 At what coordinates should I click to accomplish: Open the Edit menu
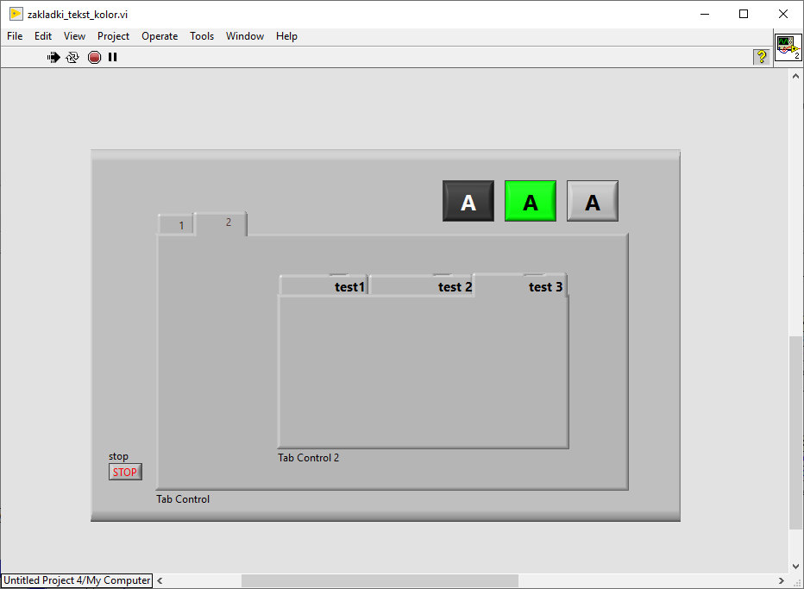point(43,36)
